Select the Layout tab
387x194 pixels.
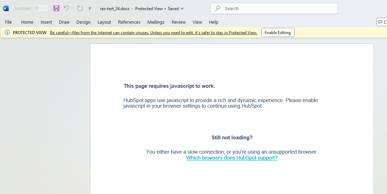point(104,22)
